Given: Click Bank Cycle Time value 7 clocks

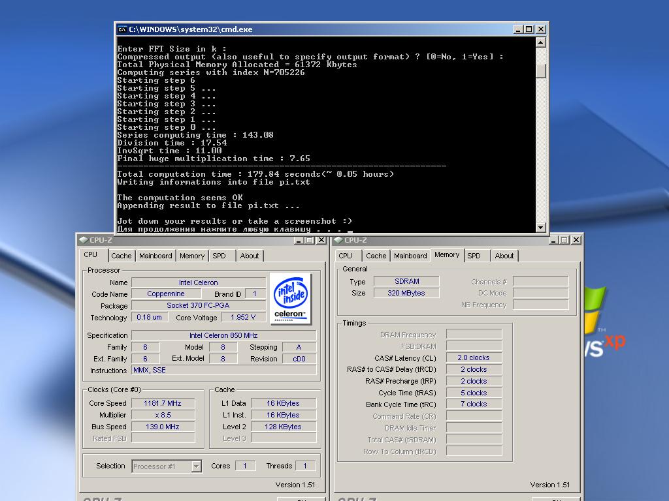Looking at the screenshot, I should coord(474,404).
